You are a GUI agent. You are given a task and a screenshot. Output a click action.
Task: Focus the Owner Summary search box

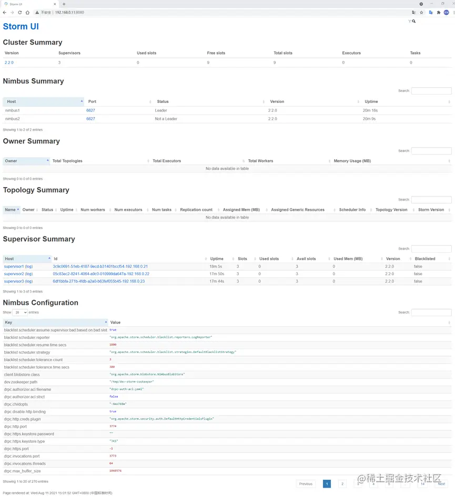[x=431, y=151]
